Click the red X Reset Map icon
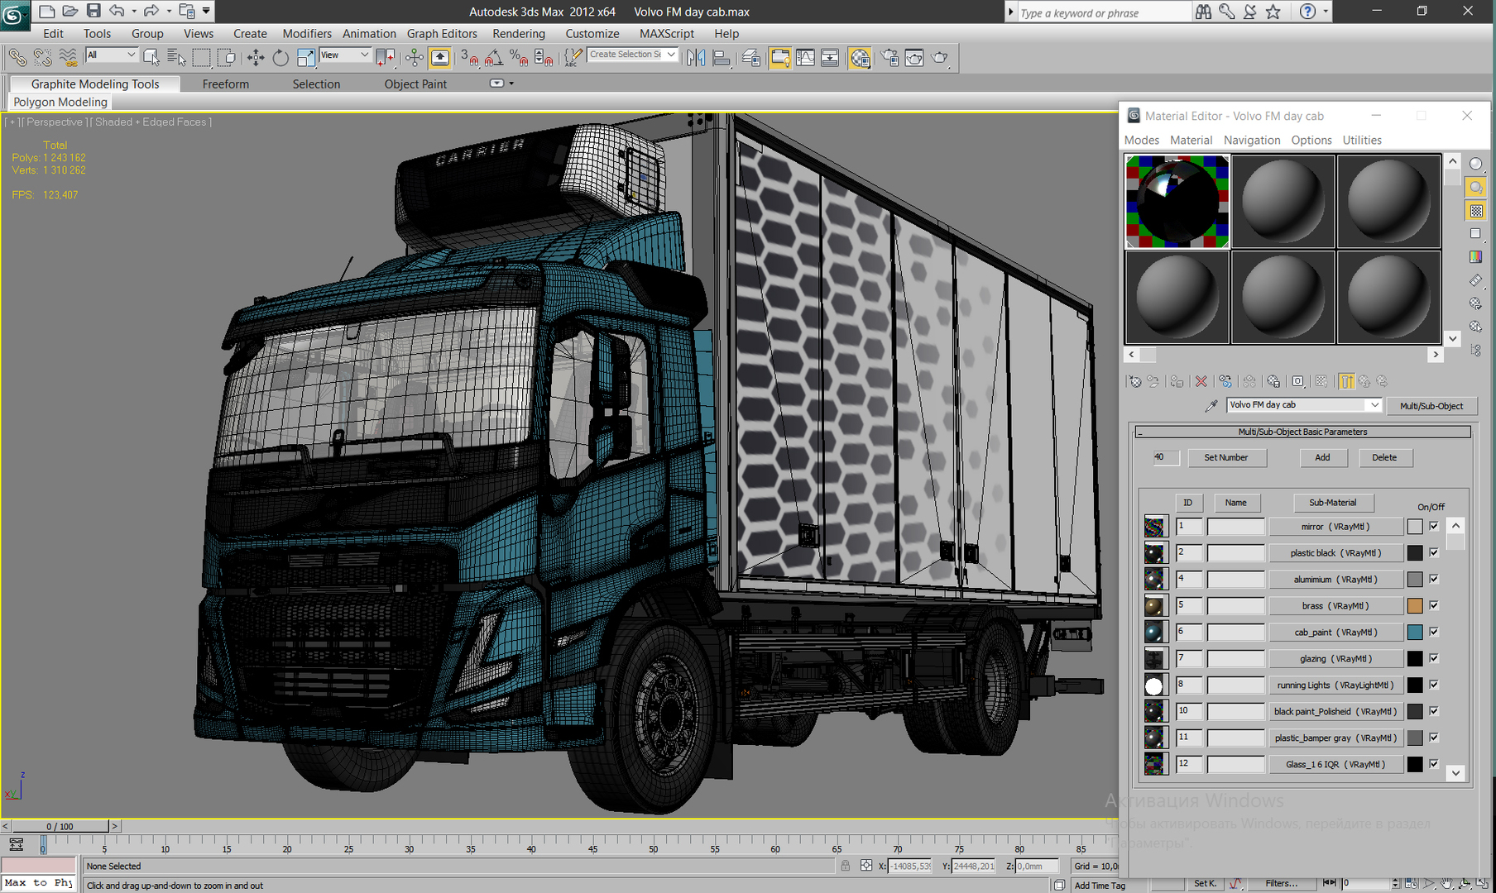The image size is (1496, 893). (1201, 381)
